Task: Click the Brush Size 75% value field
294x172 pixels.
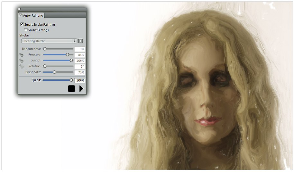Action: pyautogui.click(x=80, y=72)
